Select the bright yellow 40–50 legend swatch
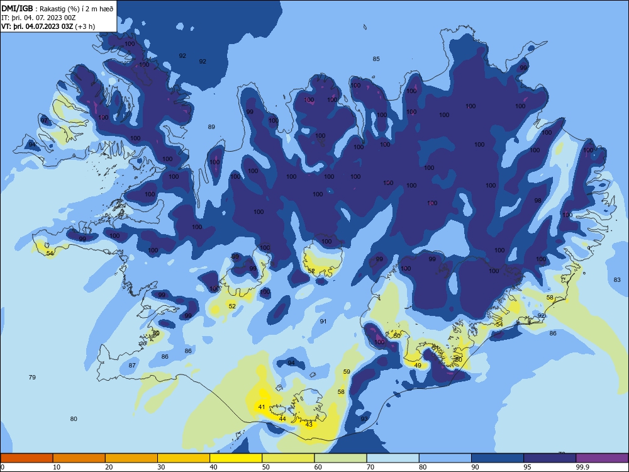This screenshot has width=629, height=472. tap(236, 458)
